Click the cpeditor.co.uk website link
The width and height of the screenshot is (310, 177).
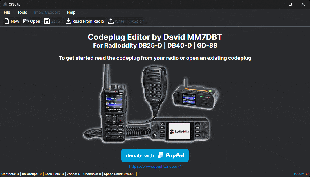[155, 166]
